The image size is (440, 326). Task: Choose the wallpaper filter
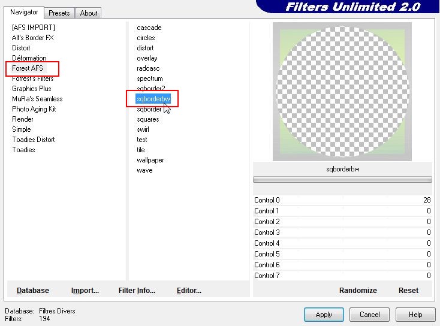pyautogui.click(x=150, y=160)
